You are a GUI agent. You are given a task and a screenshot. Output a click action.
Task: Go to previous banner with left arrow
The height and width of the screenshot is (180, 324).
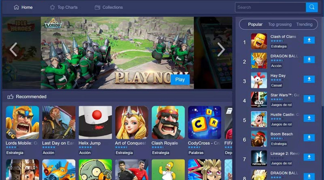[13, 50]
